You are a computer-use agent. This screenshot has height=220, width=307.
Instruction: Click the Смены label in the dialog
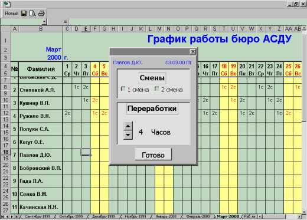tap(152, 78)
